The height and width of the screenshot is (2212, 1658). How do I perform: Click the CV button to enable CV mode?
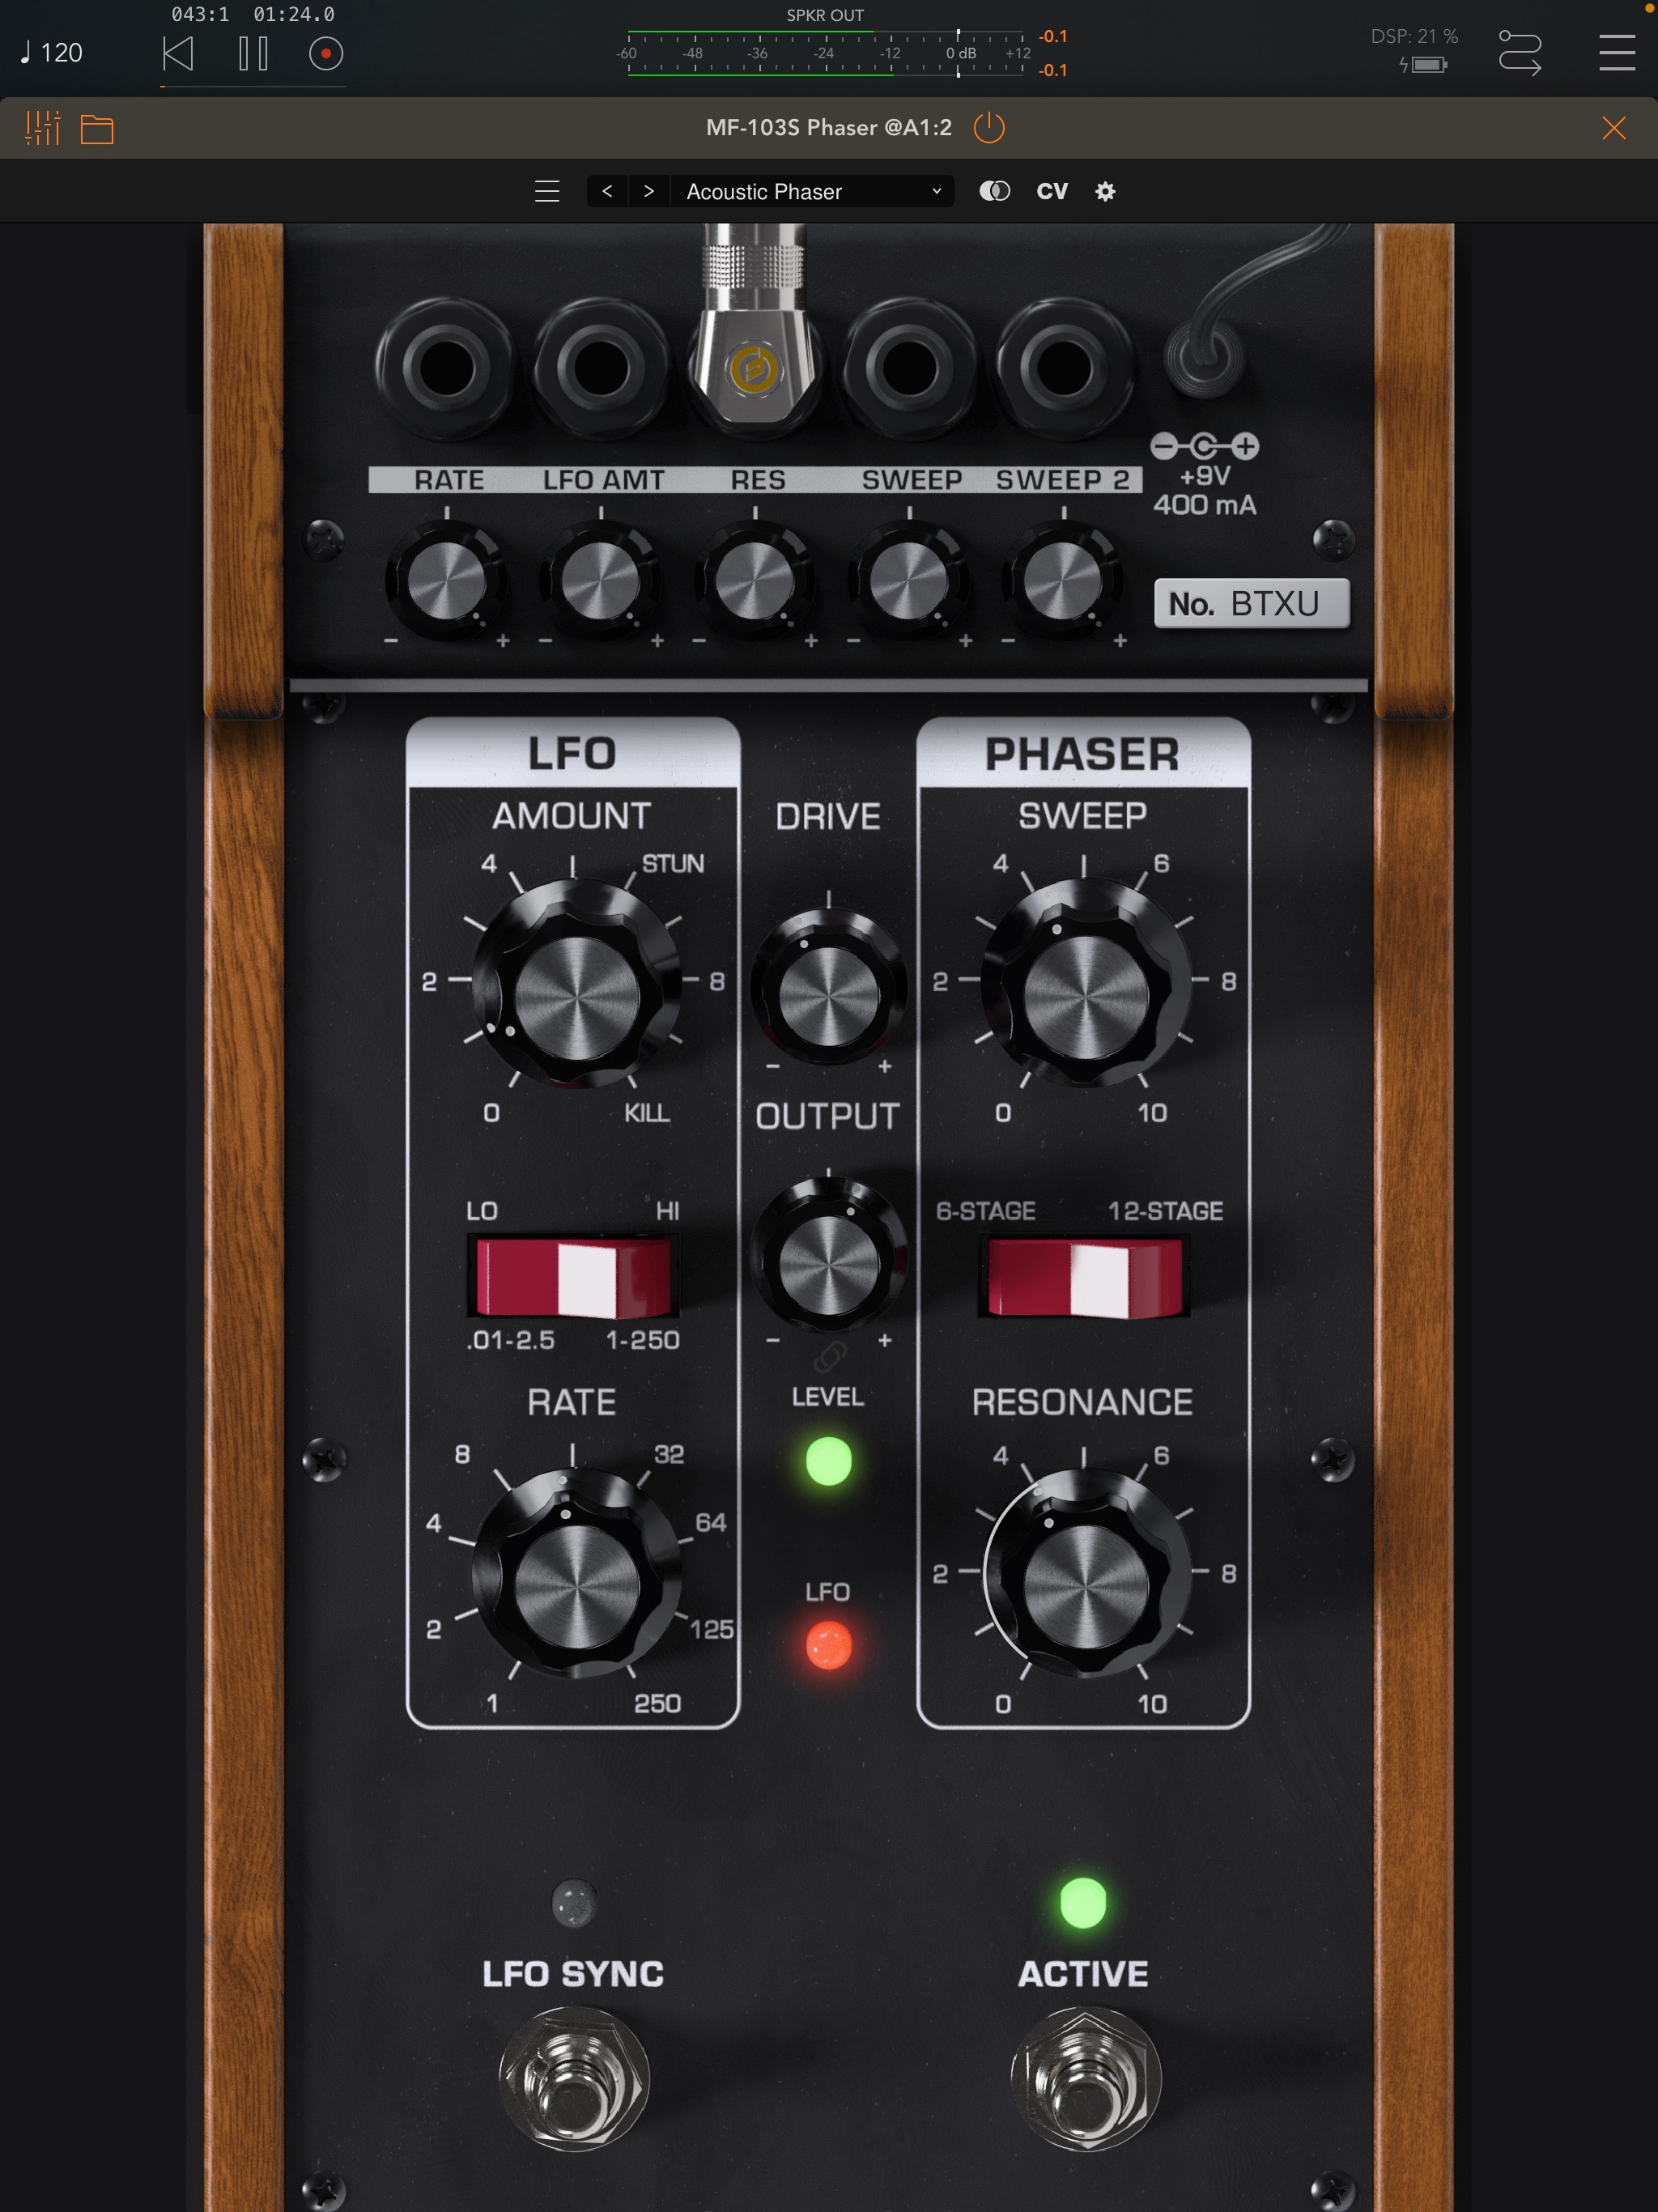pos(1052,192)
